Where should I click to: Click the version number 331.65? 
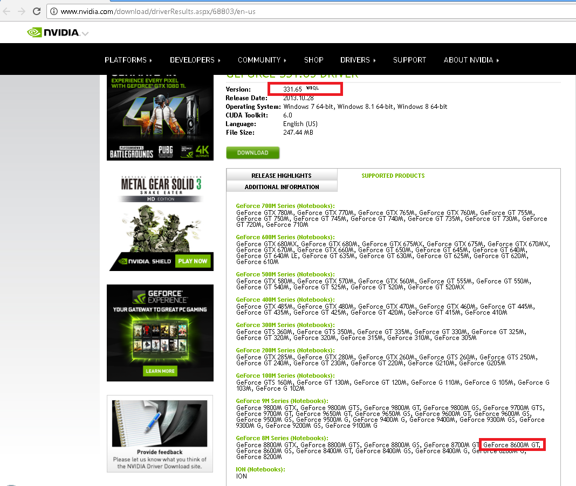coord(292,89)
